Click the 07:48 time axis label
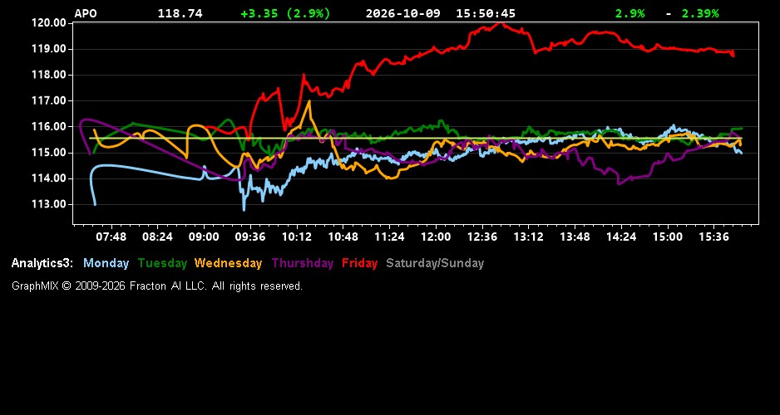 (111, 237)
